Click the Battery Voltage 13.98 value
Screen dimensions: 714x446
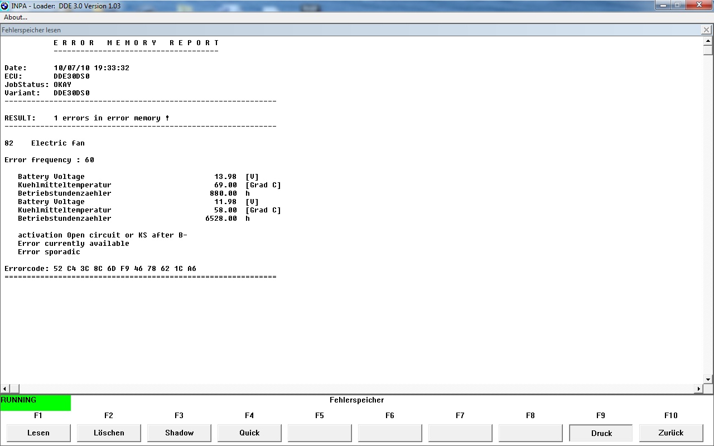tap(225, 177)
